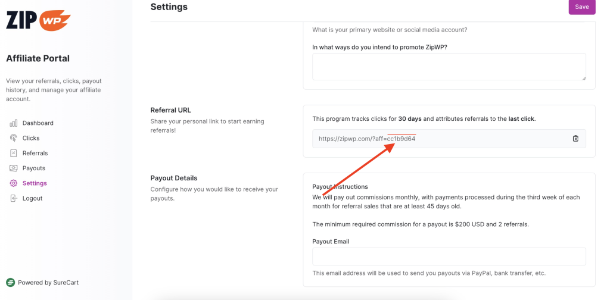Click the referral URL field
Image resolution: width=610 pixels, height=300 pixels.
tap(449, 139)
